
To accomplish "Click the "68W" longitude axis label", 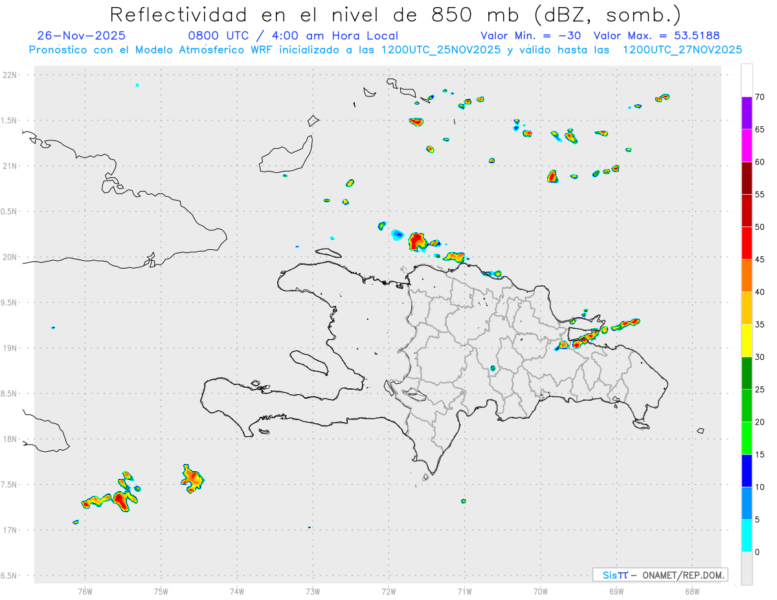I will click(x=692, y=591).
